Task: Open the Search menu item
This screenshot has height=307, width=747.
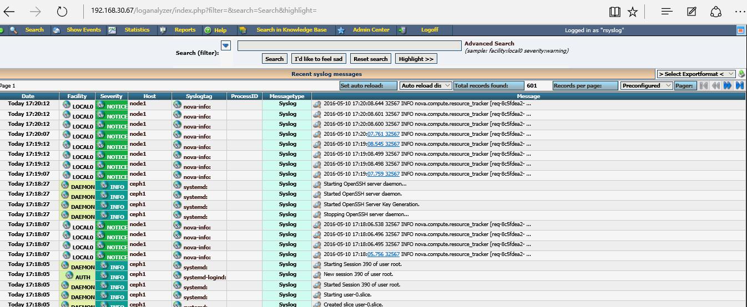Action: point(34,30)
